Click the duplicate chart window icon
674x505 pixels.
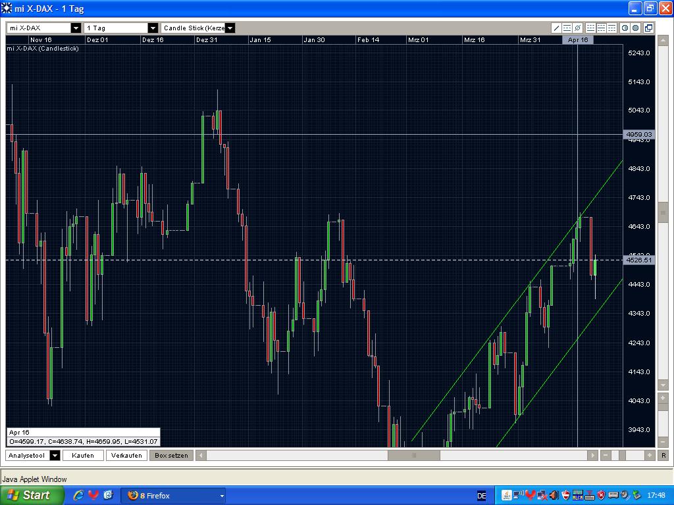648,28
